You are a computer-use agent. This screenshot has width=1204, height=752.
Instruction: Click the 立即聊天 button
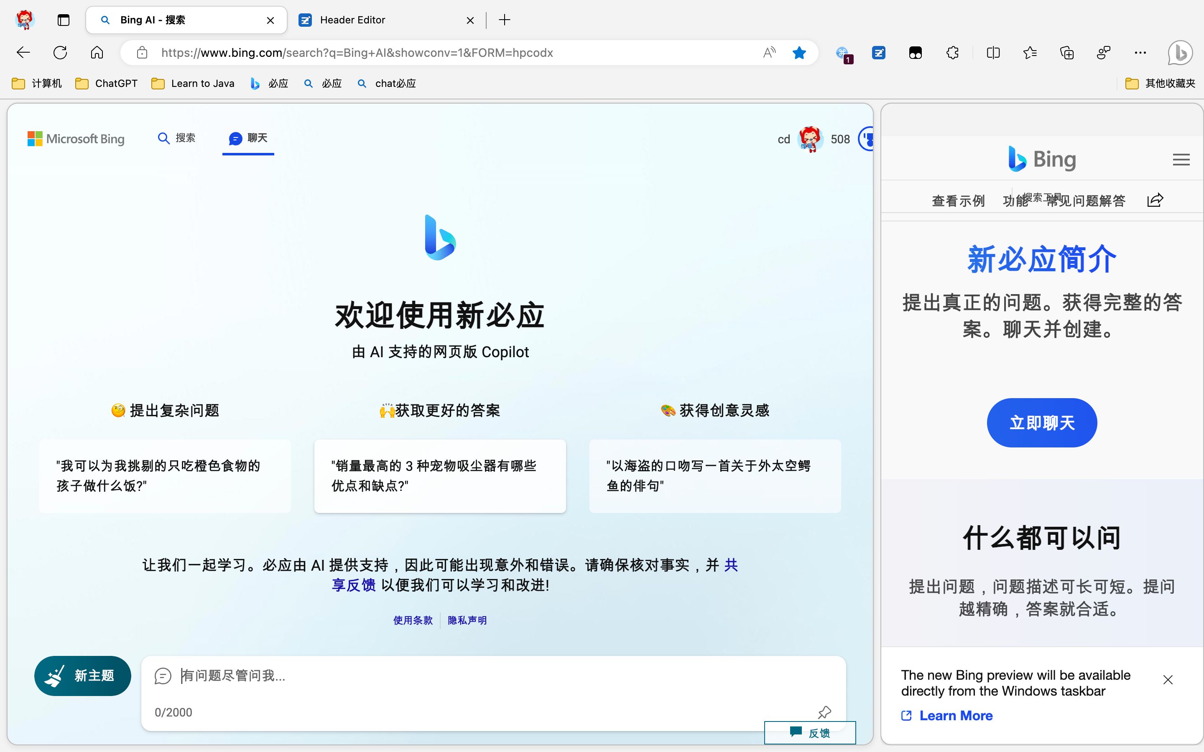[1042, 423]
